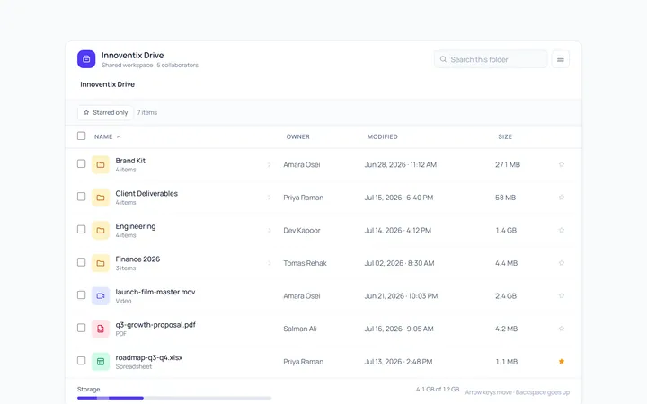Select the launch-film-master.mov file name

pos(155,292)
